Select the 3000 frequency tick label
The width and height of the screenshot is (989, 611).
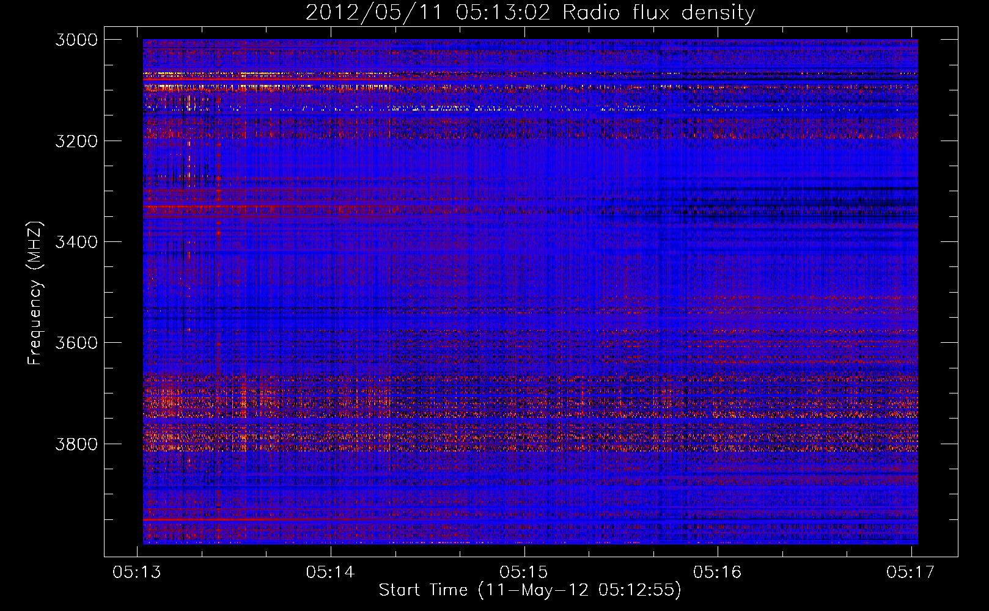[76, 40]
